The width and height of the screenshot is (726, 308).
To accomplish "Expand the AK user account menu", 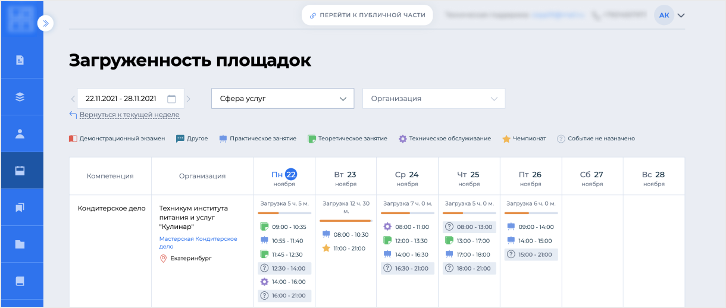I will click(x=681, y=15).
